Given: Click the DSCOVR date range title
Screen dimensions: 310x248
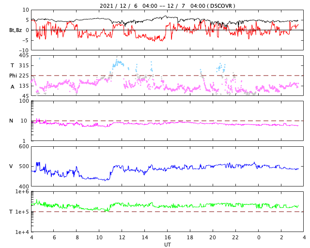Looking at the screenshot, I should coord(167,6).
